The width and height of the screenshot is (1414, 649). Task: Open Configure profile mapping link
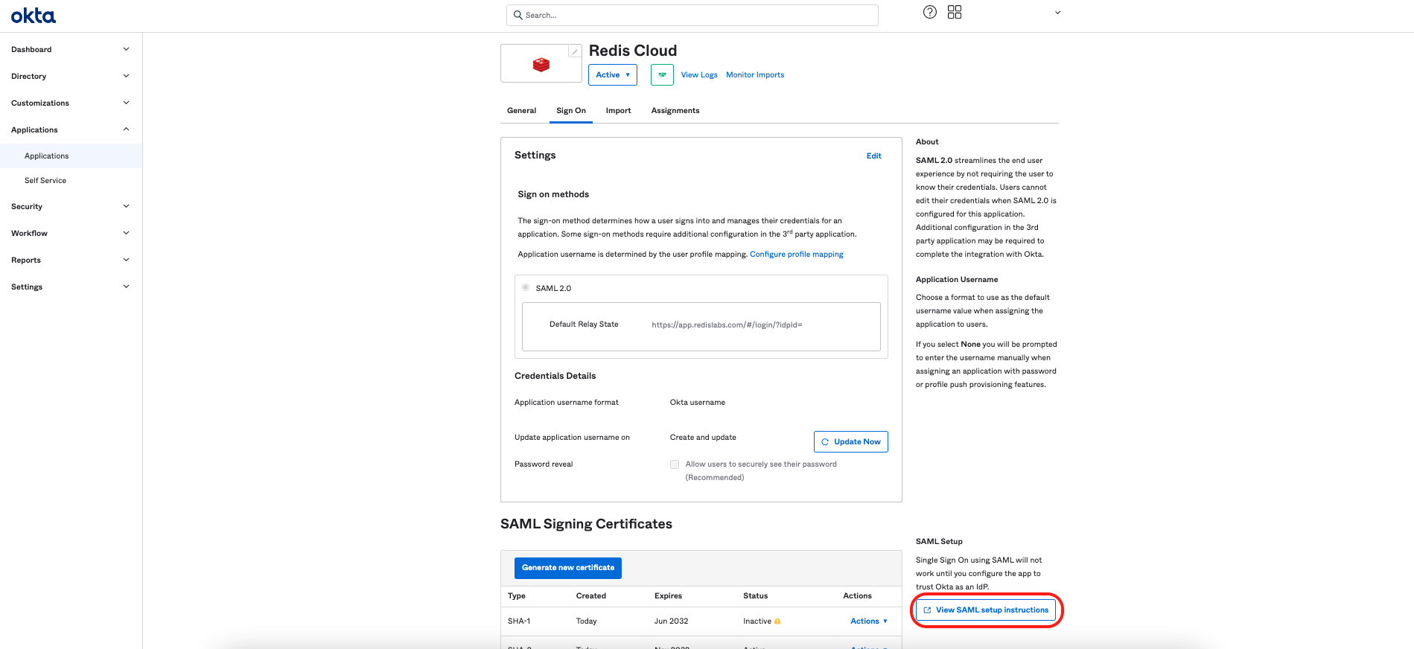[796, 255]
